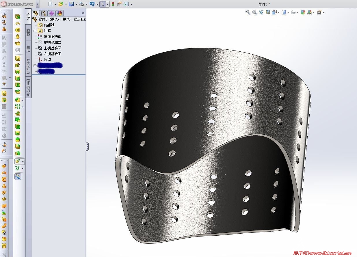The height and width of the screenshot is (257, 357).
Task: Select the 零件3 root tree item
Action: pos(59,19)
